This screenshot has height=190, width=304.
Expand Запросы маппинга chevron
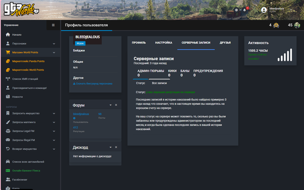[54, 123]
